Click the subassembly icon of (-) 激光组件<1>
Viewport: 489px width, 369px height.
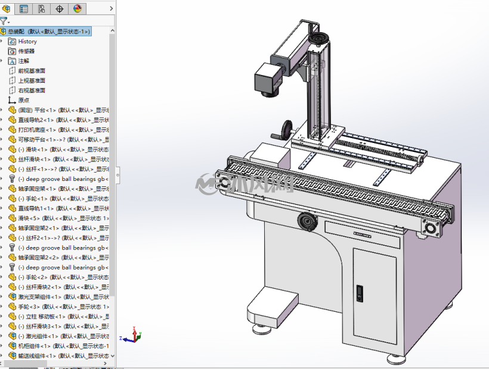pyautogui.click(x=12, y=336)
